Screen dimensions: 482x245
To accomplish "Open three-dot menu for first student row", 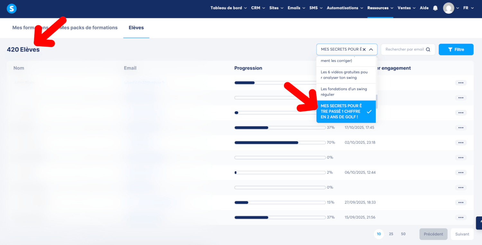I will [x=460, y=83].
